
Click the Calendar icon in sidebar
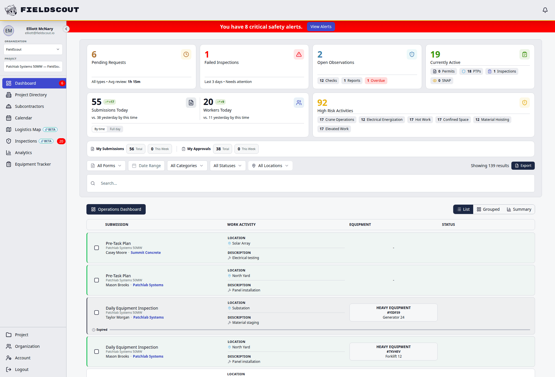pos(9,118)
